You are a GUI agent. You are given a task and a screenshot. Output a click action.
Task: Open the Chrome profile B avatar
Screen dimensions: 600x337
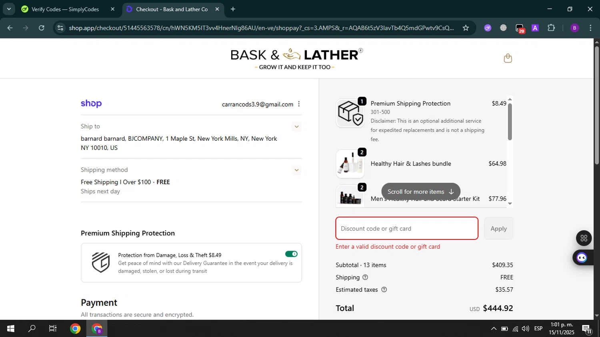point(574,28)
